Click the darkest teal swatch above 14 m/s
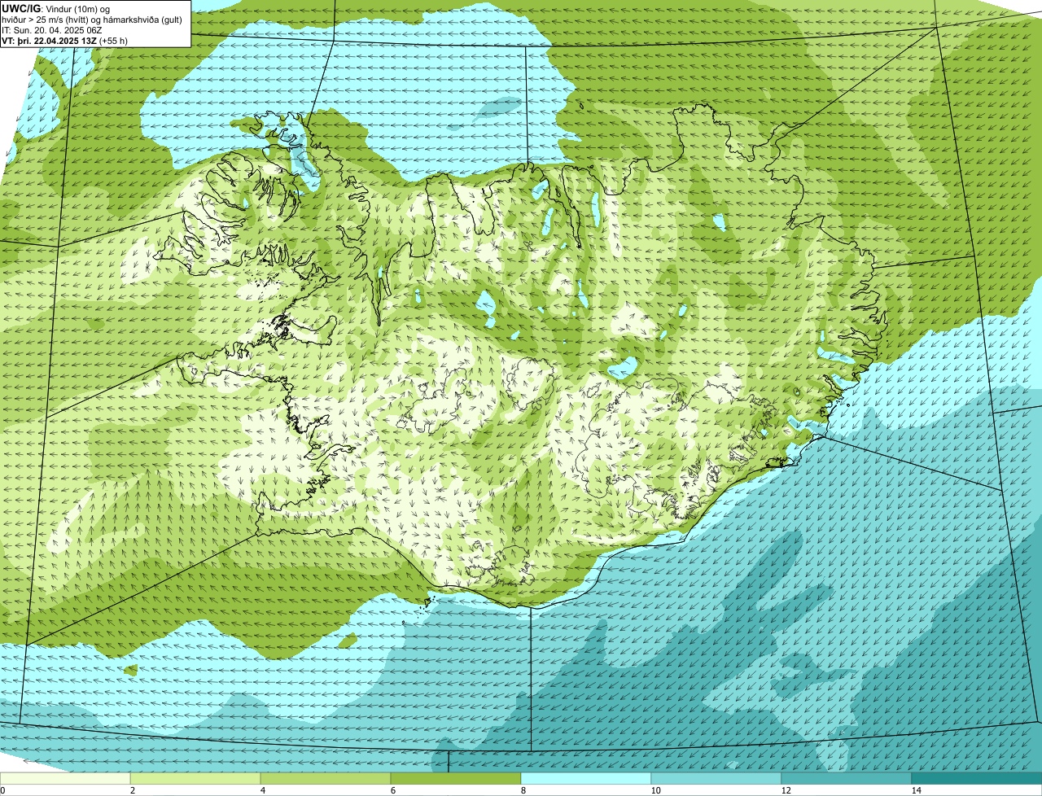Image resolution: width=1042 pixels, height=796 pixels. pos(977,778)
